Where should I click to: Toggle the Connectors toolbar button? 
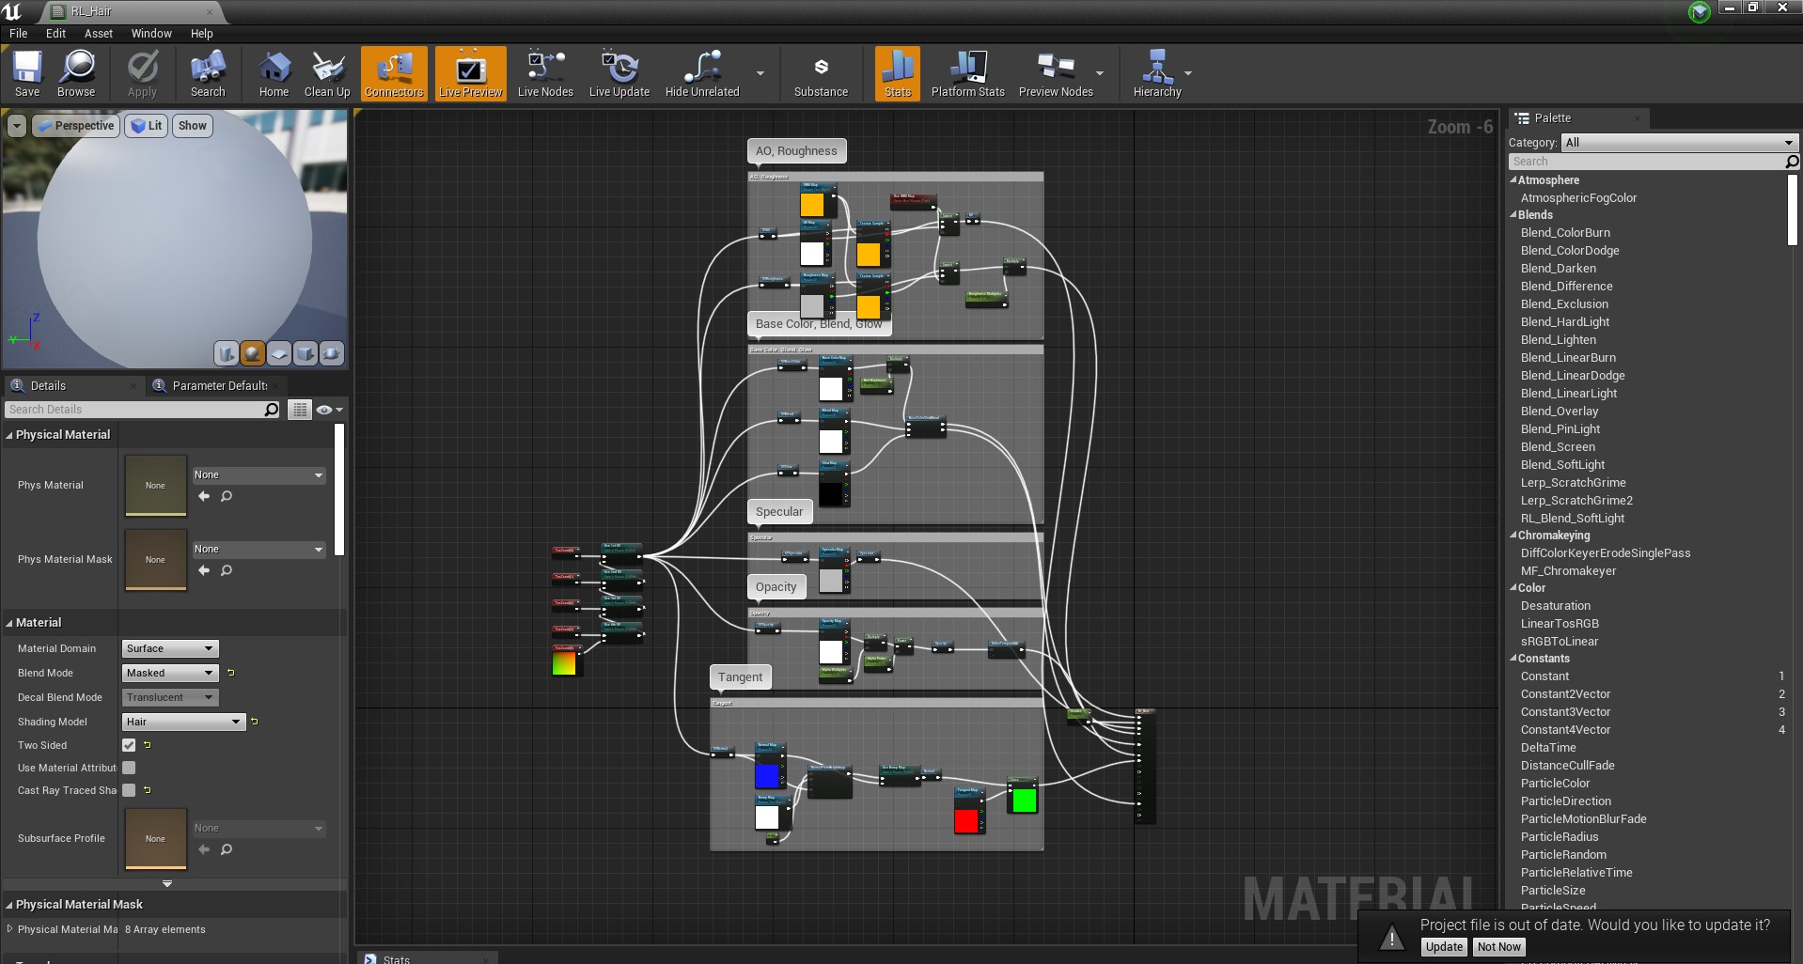[x=394, y=73]
